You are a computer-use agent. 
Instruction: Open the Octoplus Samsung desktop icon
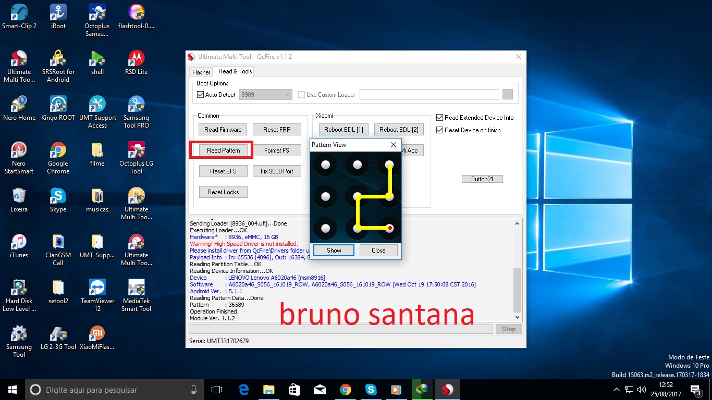[97, 21]
